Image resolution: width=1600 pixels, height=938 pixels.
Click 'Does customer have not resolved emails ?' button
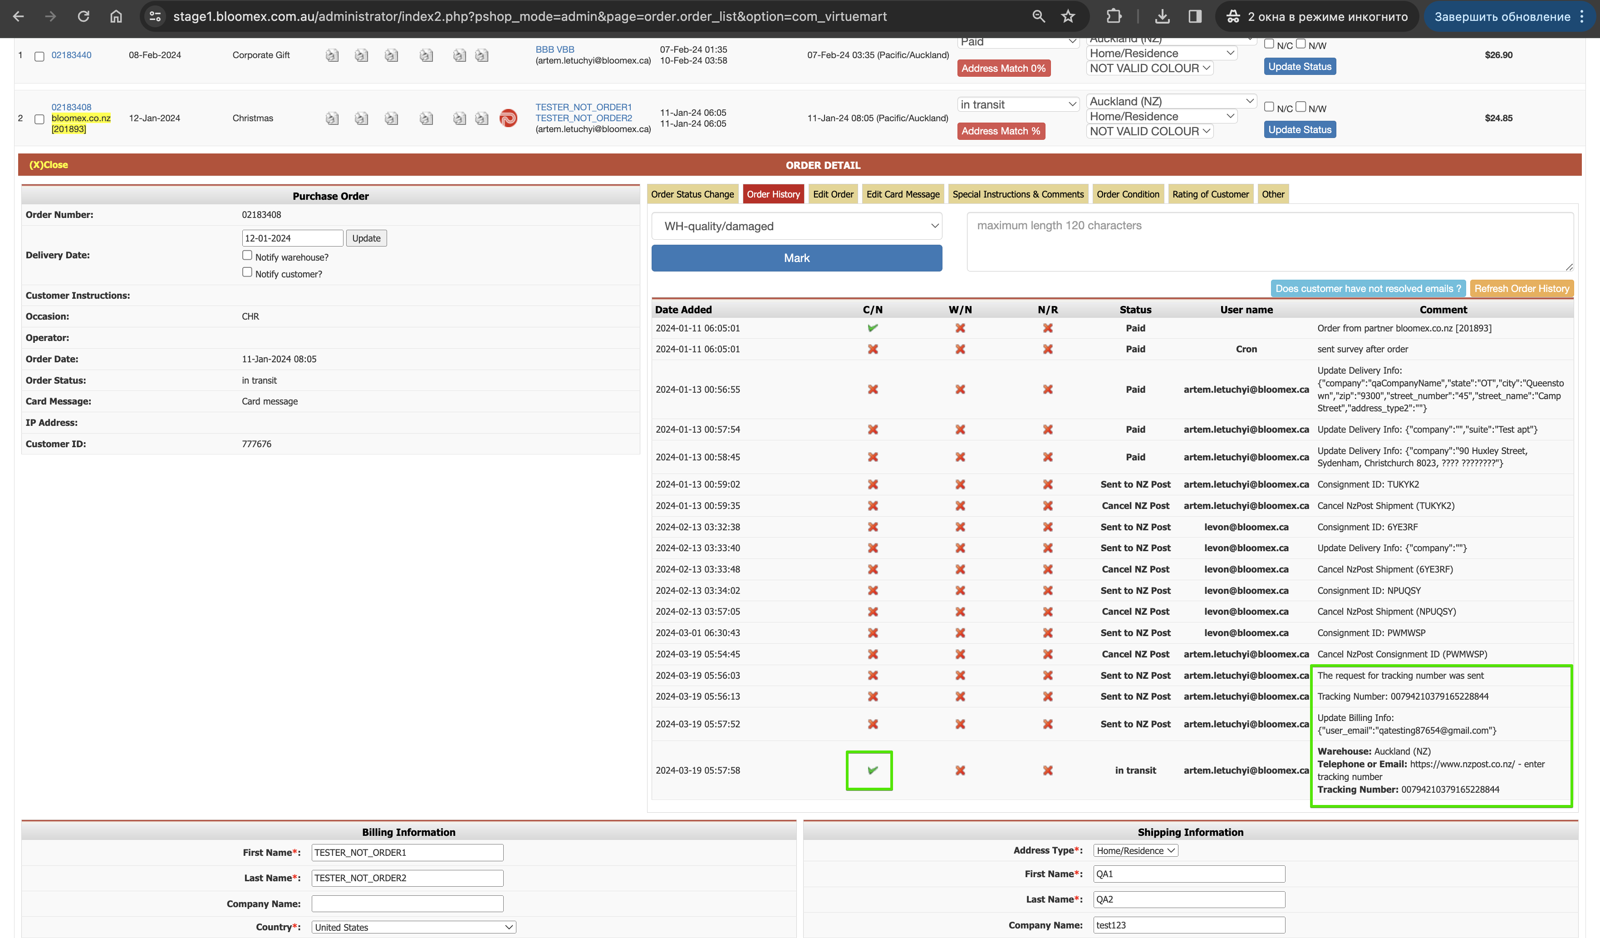click(x=1368, y=288)
